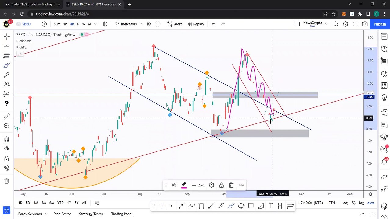
Task: Select the 30m timeframe
Action: (57, 24)
